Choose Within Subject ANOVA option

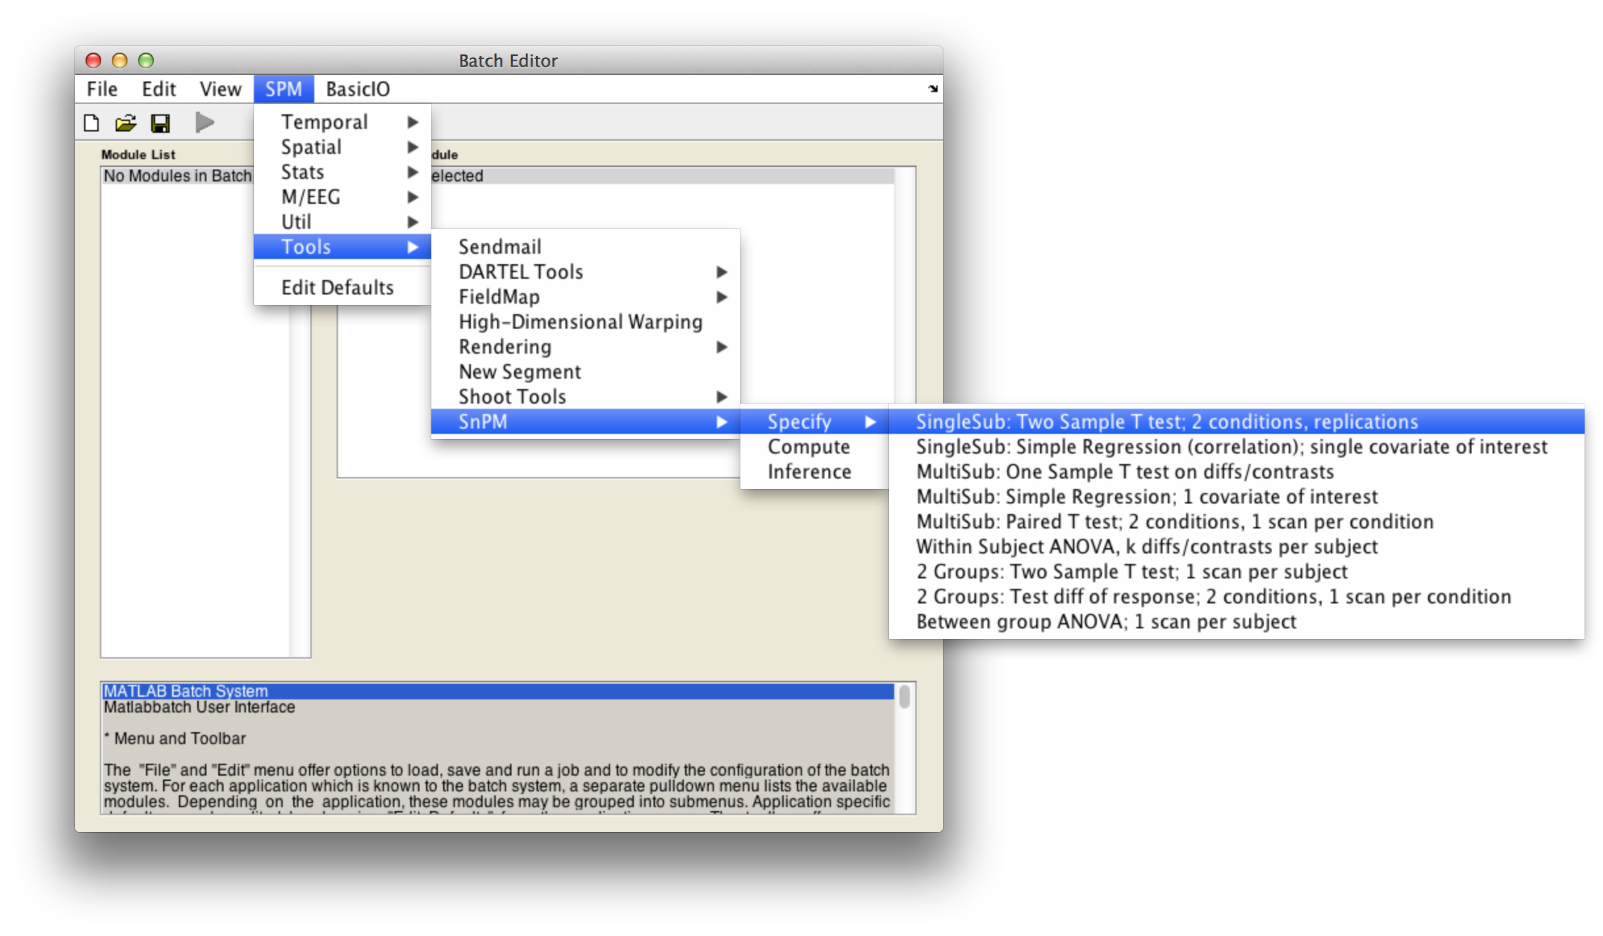pos(1236,547)
